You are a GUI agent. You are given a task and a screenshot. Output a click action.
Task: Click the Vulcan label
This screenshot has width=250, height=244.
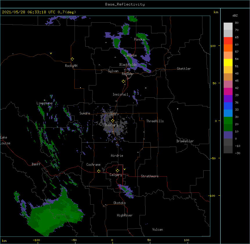(157, 230)
